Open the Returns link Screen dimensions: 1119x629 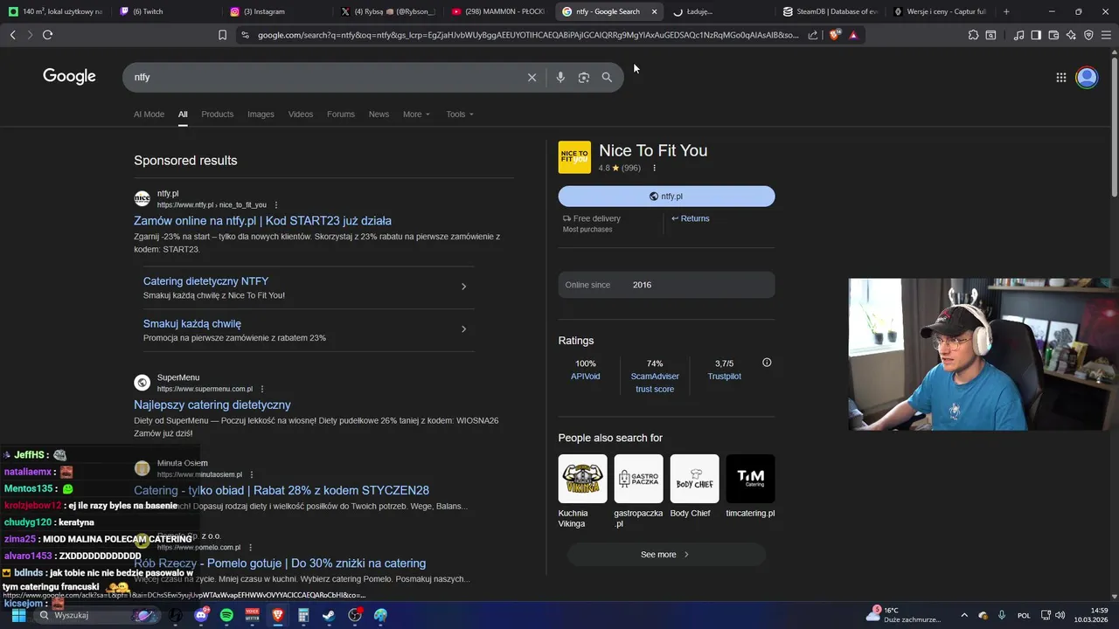tap(691, 218)
